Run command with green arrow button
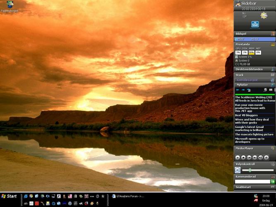The height and width of the screenshot is (207, 276). pos(273,181)
